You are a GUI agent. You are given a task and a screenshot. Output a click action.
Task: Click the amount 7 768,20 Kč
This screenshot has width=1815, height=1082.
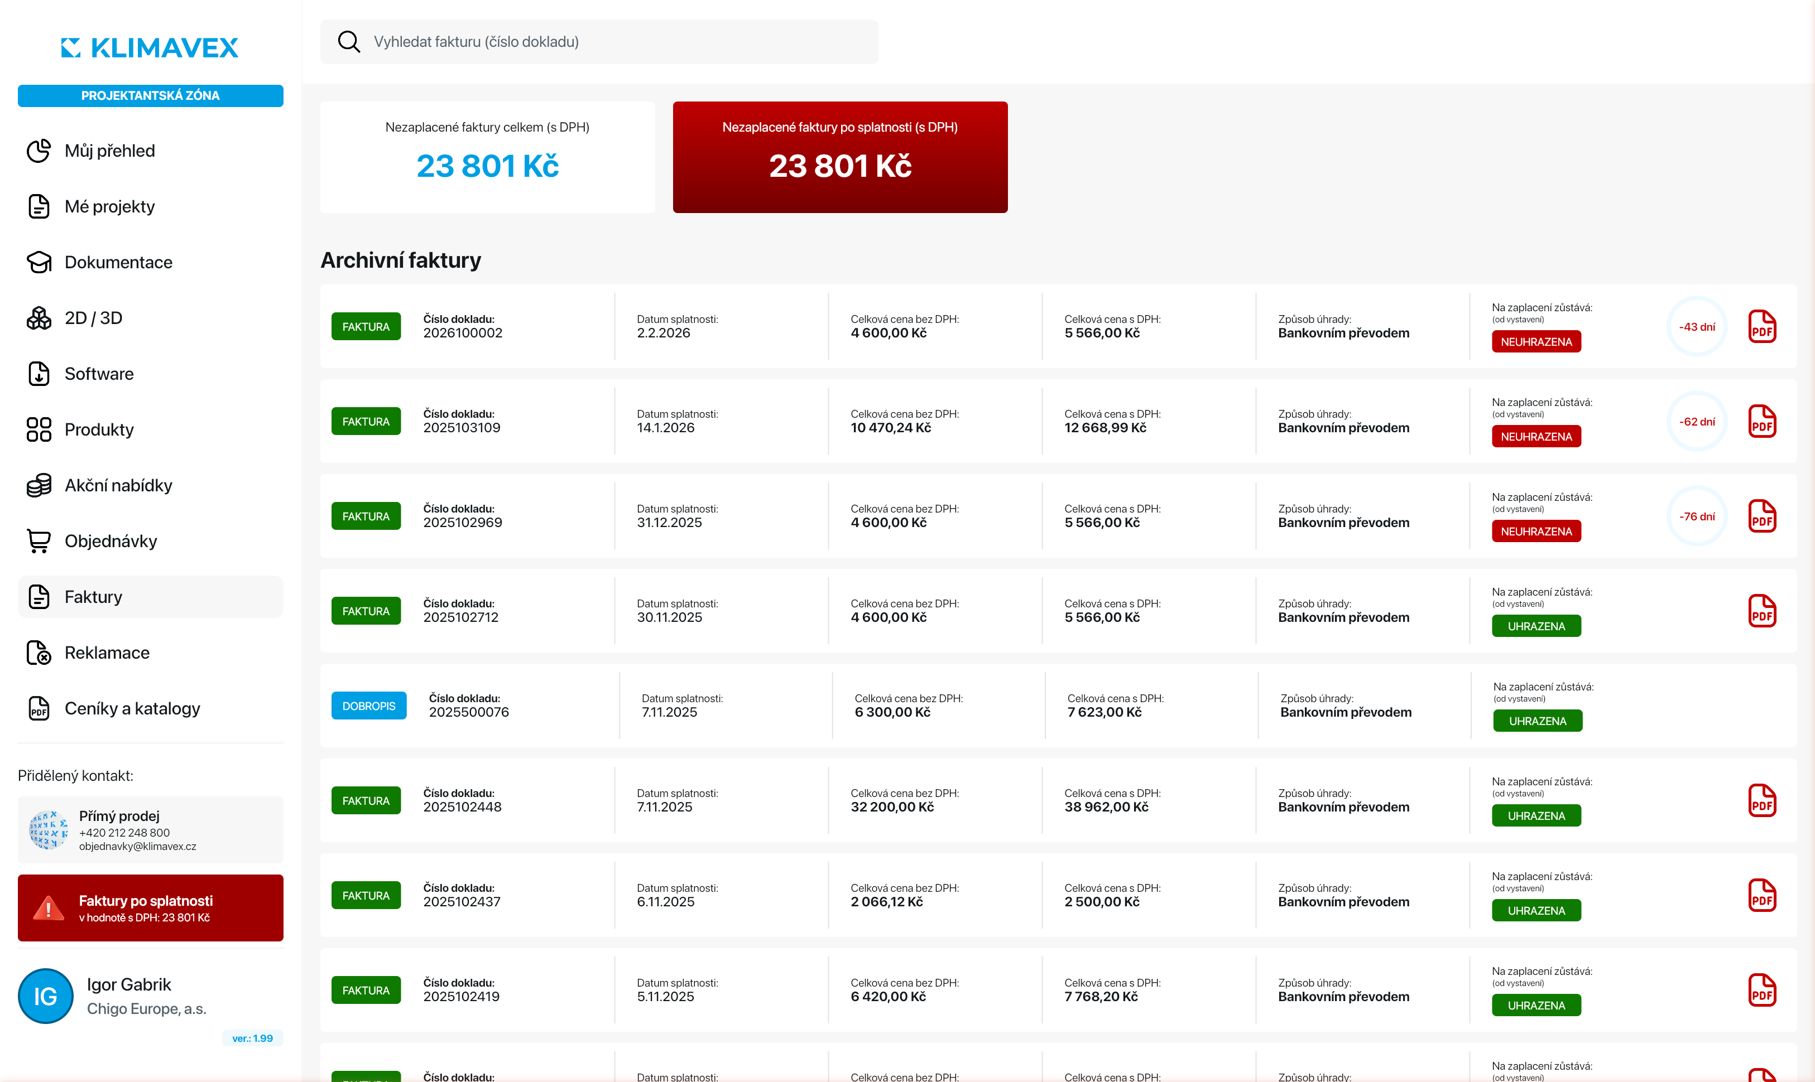coord(1101,997)
